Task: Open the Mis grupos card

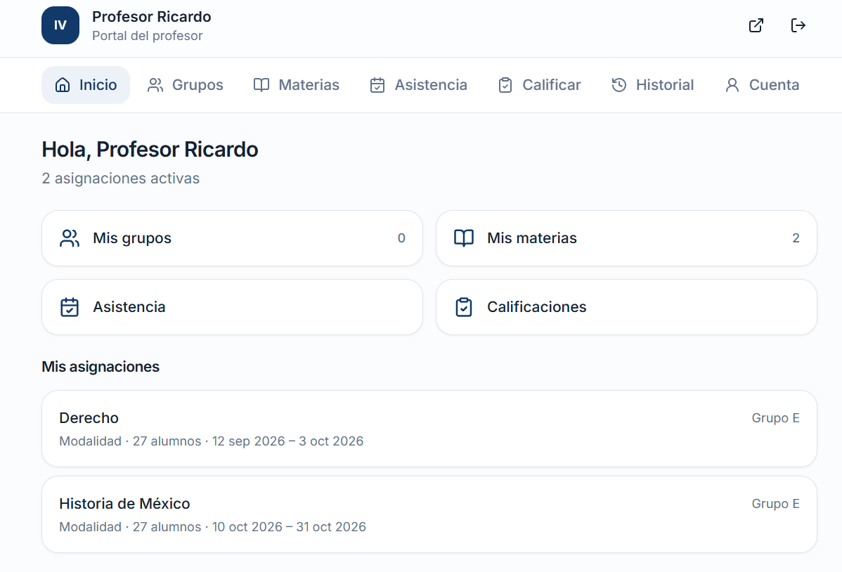Action: (232, 238)
